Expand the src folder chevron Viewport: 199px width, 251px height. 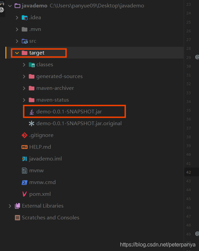17,41
